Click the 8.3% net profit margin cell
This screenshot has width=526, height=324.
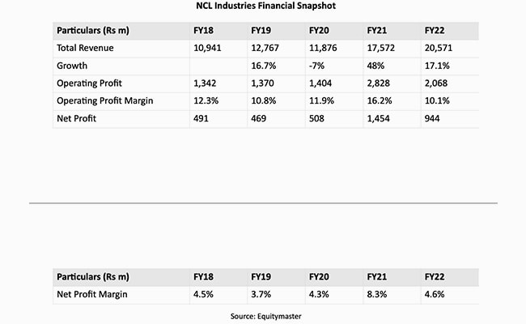click(376, 293)
